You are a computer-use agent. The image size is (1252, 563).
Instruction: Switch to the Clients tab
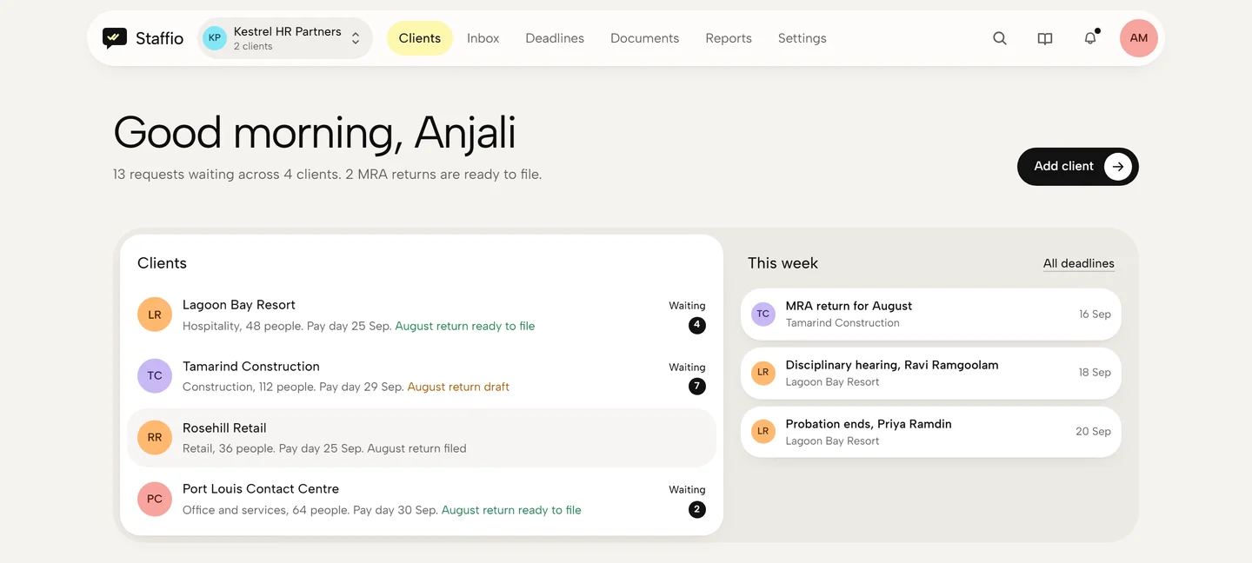(420, 38)
